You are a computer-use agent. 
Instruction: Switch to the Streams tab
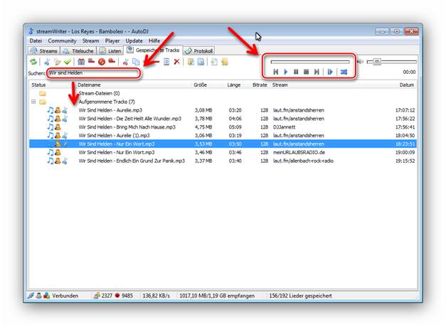pyautogui.click(x=44, y=51)
